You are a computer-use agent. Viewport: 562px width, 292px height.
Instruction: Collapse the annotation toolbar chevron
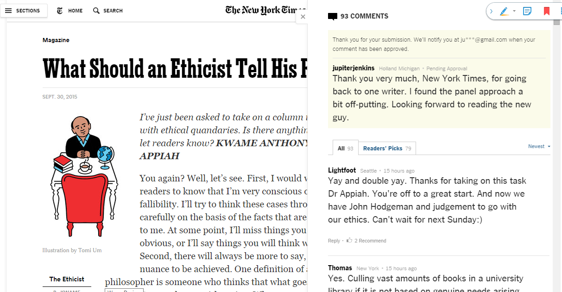click(x=491, y=11)
